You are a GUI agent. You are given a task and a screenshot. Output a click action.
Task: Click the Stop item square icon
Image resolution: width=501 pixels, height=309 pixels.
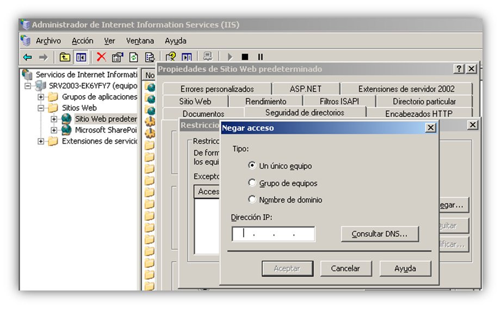click(245, 57)
